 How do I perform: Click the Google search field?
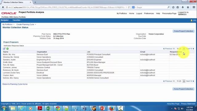point(152,7)
